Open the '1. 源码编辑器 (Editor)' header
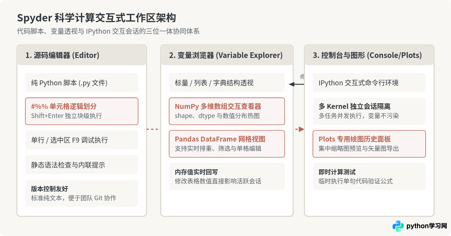Viewport: 451px width, 236px height. pyautogui.click(x=82, y=55)
